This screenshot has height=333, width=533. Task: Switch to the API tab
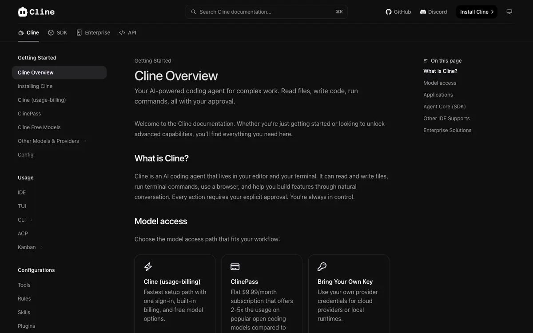[127, 33]
